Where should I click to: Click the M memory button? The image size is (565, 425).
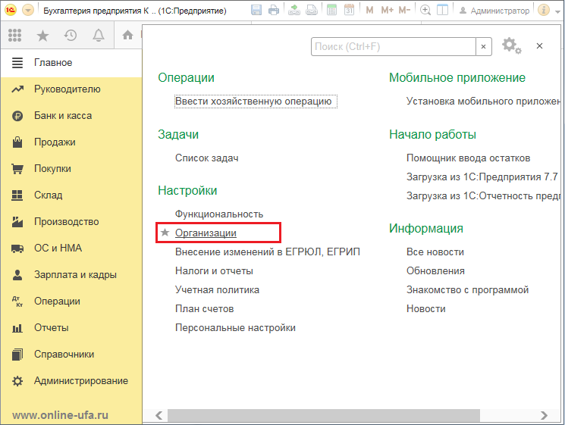(369, 10)
